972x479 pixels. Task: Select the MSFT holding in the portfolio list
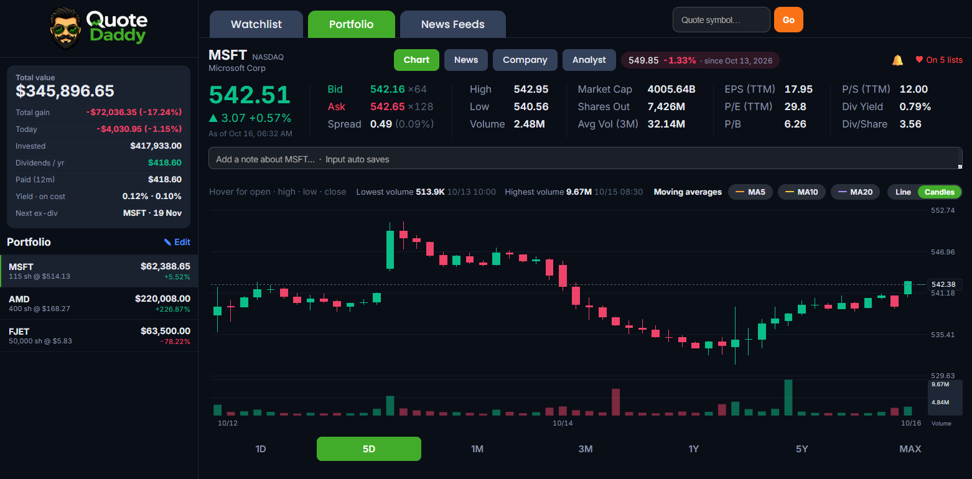pyautogui.click(x=100, y=271)
